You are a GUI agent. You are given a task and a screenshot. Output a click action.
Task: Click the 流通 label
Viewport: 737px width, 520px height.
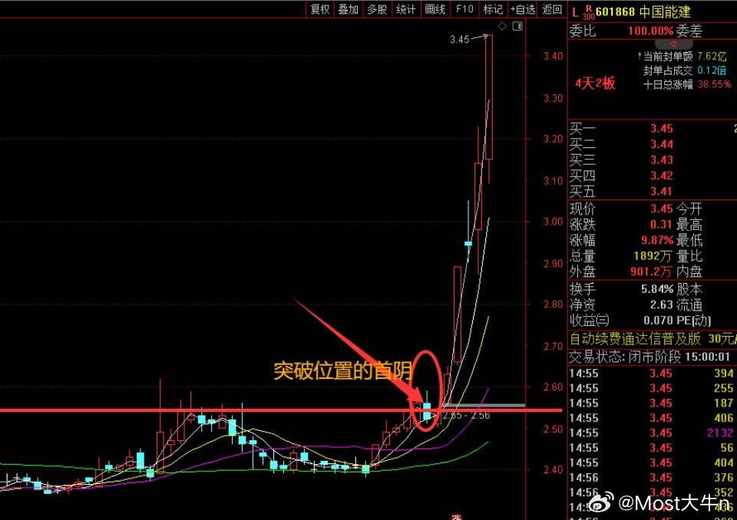click(689, 304)
